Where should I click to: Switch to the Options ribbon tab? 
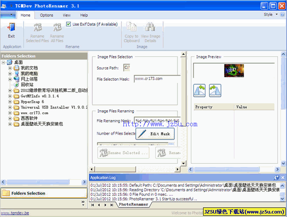(47, 15)
